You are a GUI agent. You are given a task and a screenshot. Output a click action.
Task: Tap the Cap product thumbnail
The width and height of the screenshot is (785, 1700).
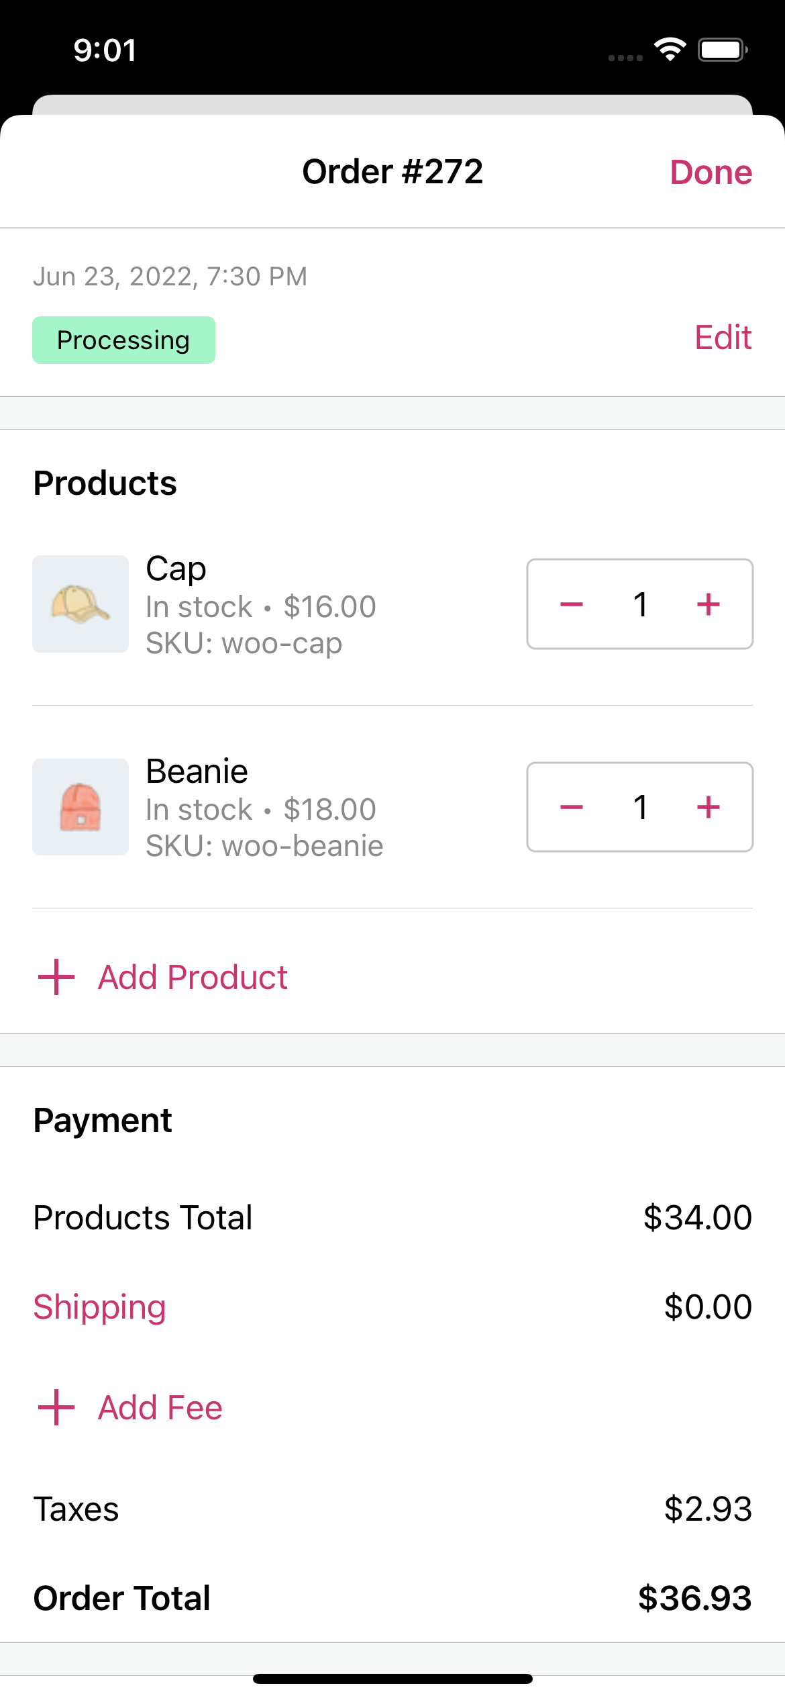(x=81, y=604)
